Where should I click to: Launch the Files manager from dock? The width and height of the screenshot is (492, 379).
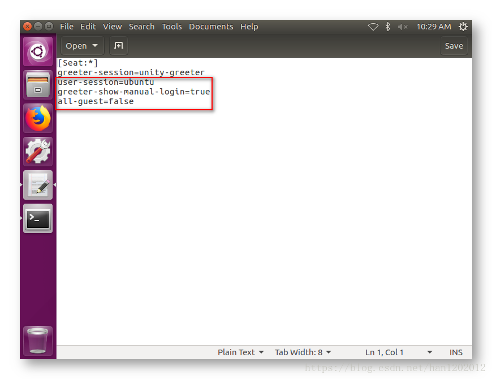point(38,85)
